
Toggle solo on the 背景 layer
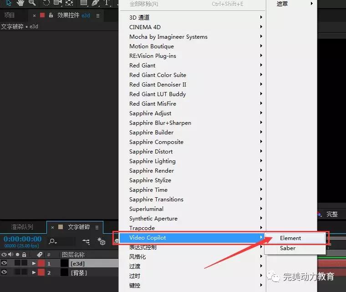pos(17,272)
